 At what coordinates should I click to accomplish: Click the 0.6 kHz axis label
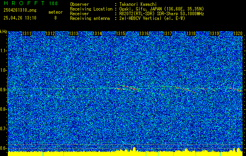(3, 148)
